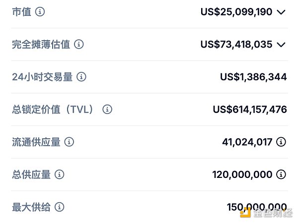This screenshot has width=298, height=223.
Task: Click the info icon after 41,024,017
Action: click(x=281, y=142)
